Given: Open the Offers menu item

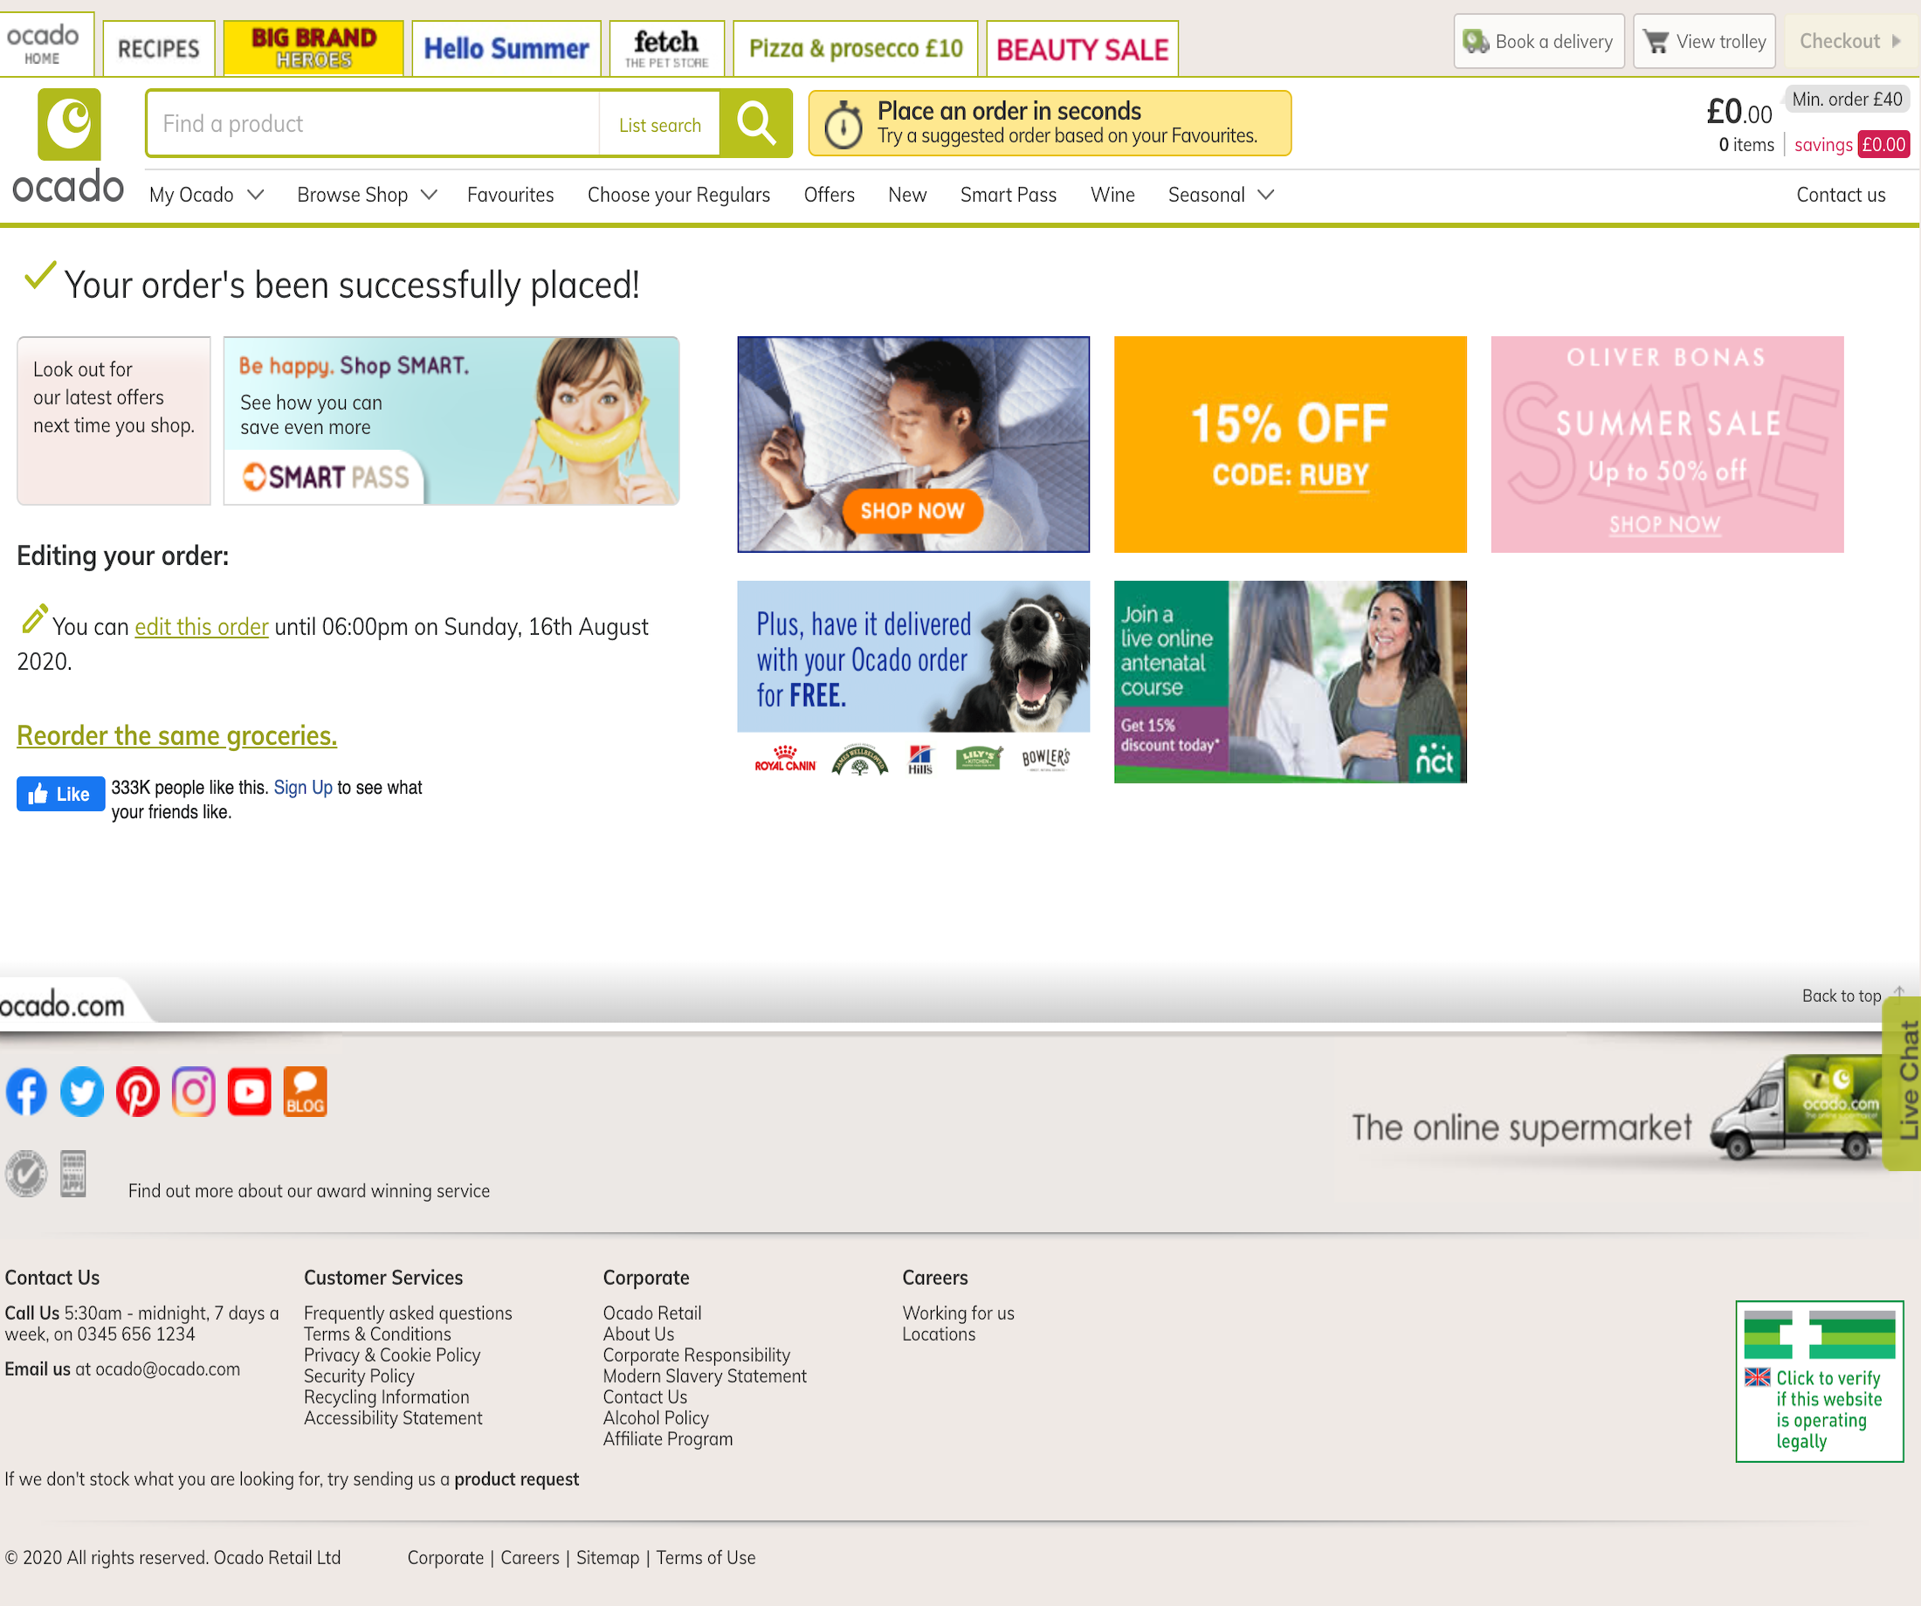Looking at the screenshot, I should (x=829, y=194).
